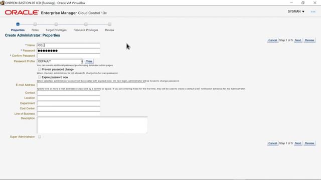The height and width of the screenshot is (180, 321).
Task: Focus the Name input field
Action: [x=69, y=45]
